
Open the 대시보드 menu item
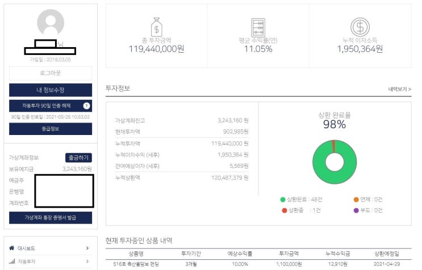click(x=51, y=248)
